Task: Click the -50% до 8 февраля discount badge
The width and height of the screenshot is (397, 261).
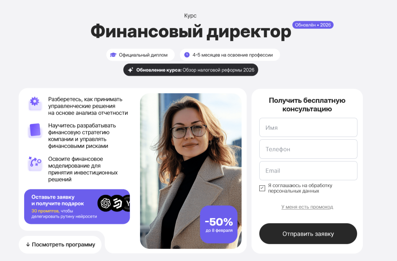Action: [219, 224]
